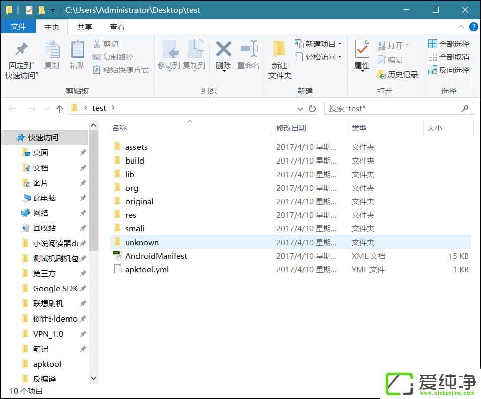Click the Paste icon in ribbon

(77, 51)
